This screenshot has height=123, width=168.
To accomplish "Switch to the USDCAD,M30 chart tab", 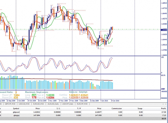I will (24, 104).
